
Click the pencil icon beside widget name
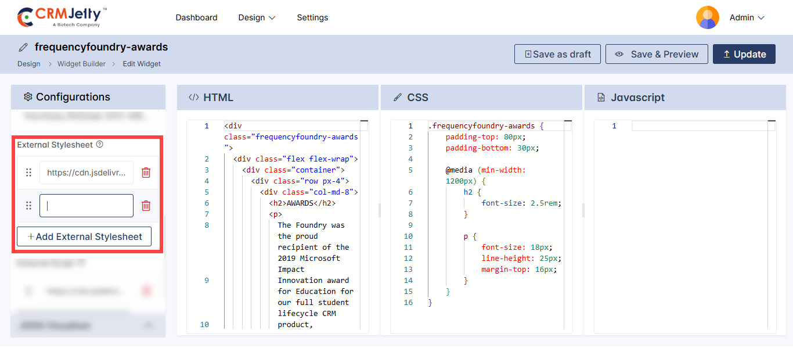click(x=23, y=47)
